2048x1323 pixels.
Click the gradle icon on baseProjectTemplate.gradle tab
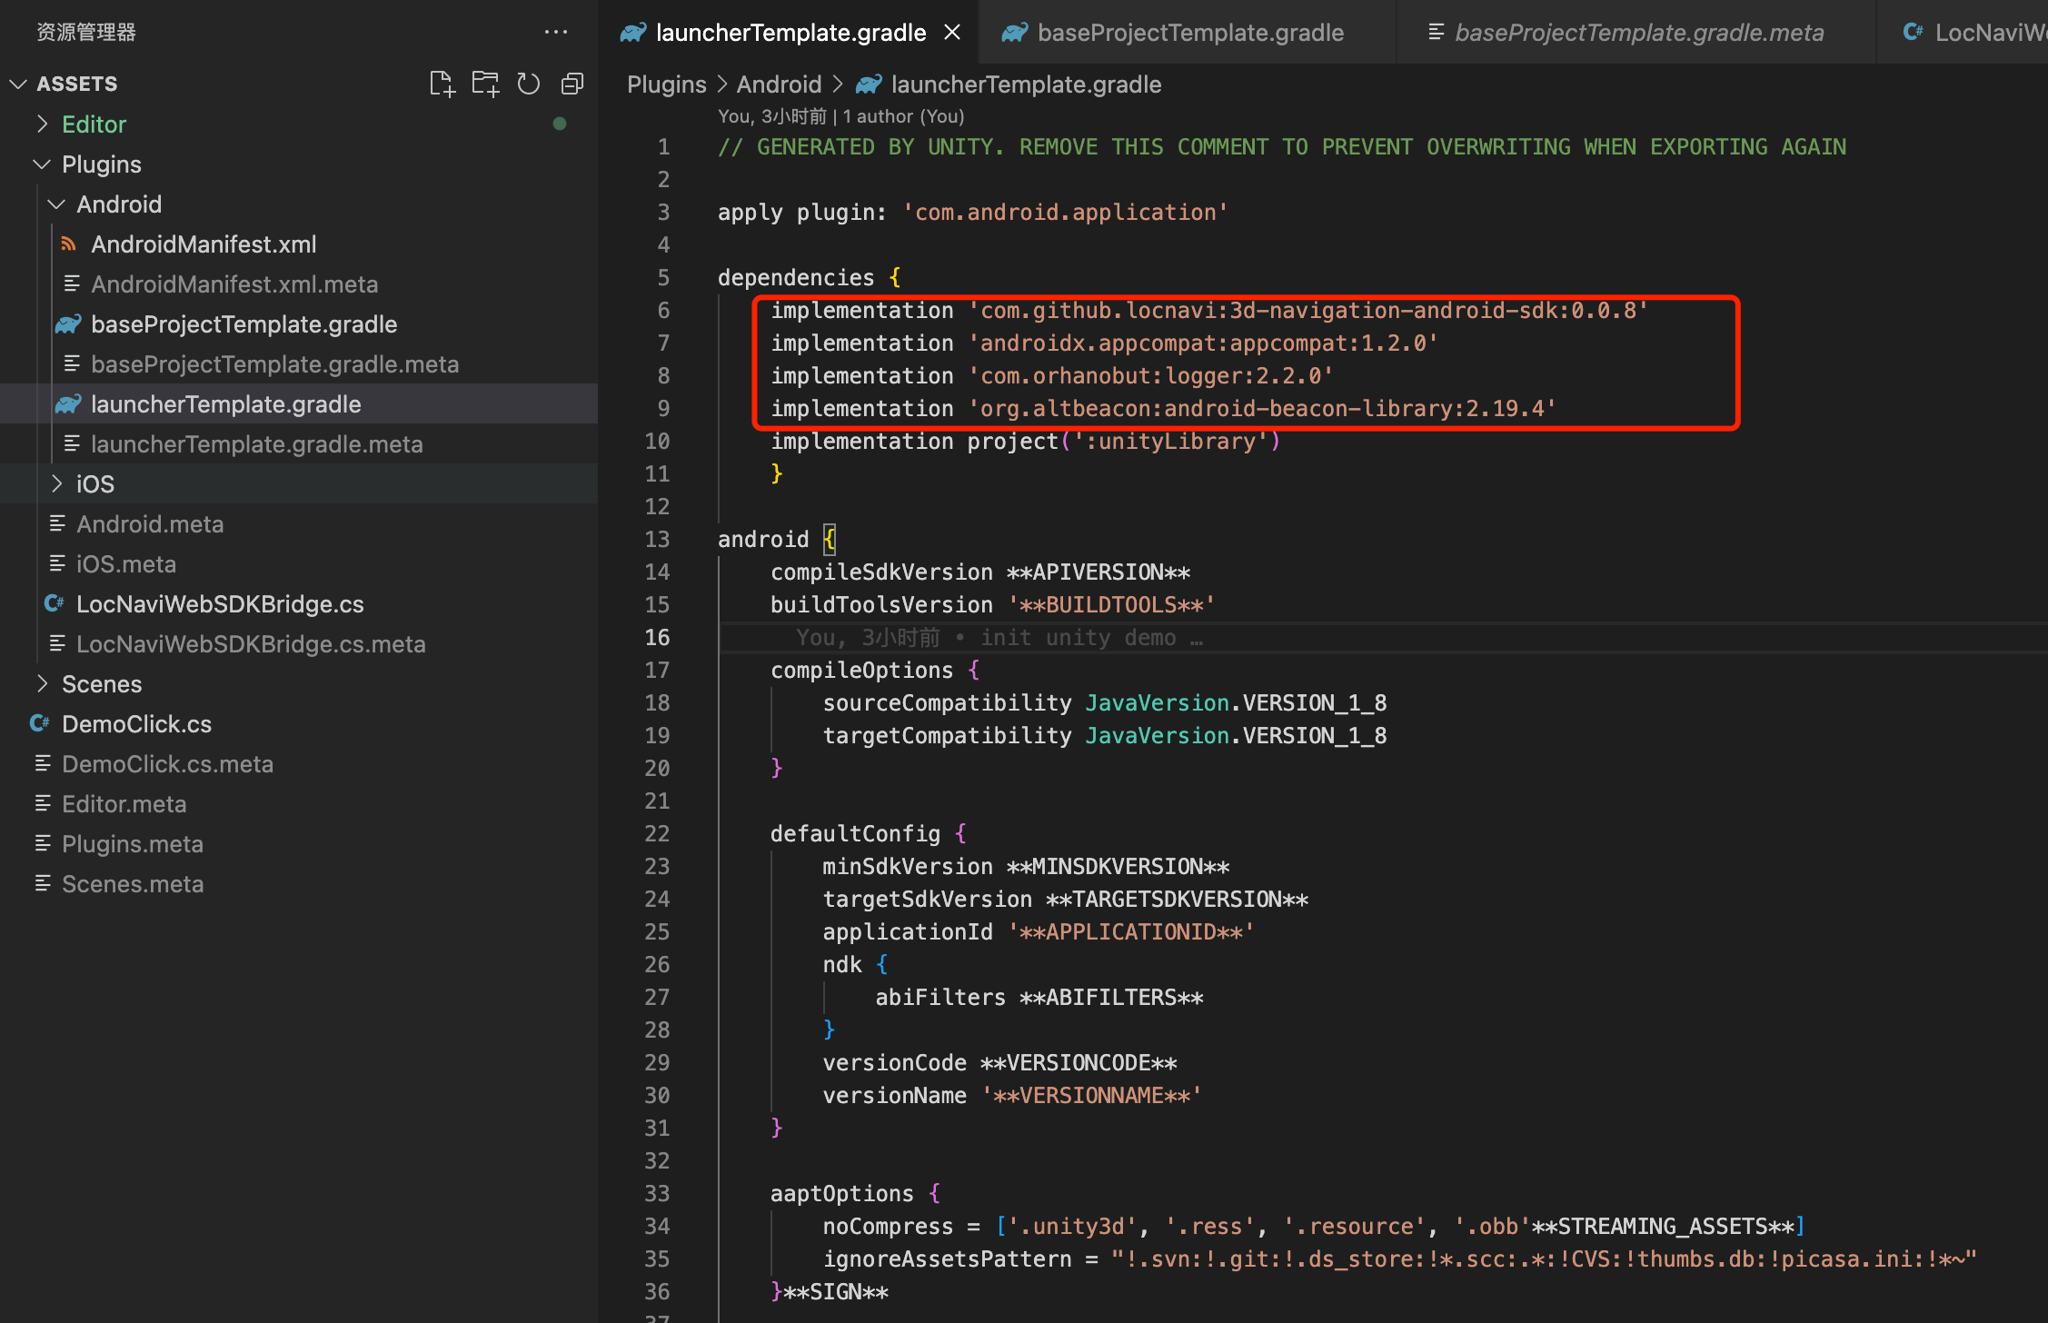pyautogui.click(x=1014, y=33)
